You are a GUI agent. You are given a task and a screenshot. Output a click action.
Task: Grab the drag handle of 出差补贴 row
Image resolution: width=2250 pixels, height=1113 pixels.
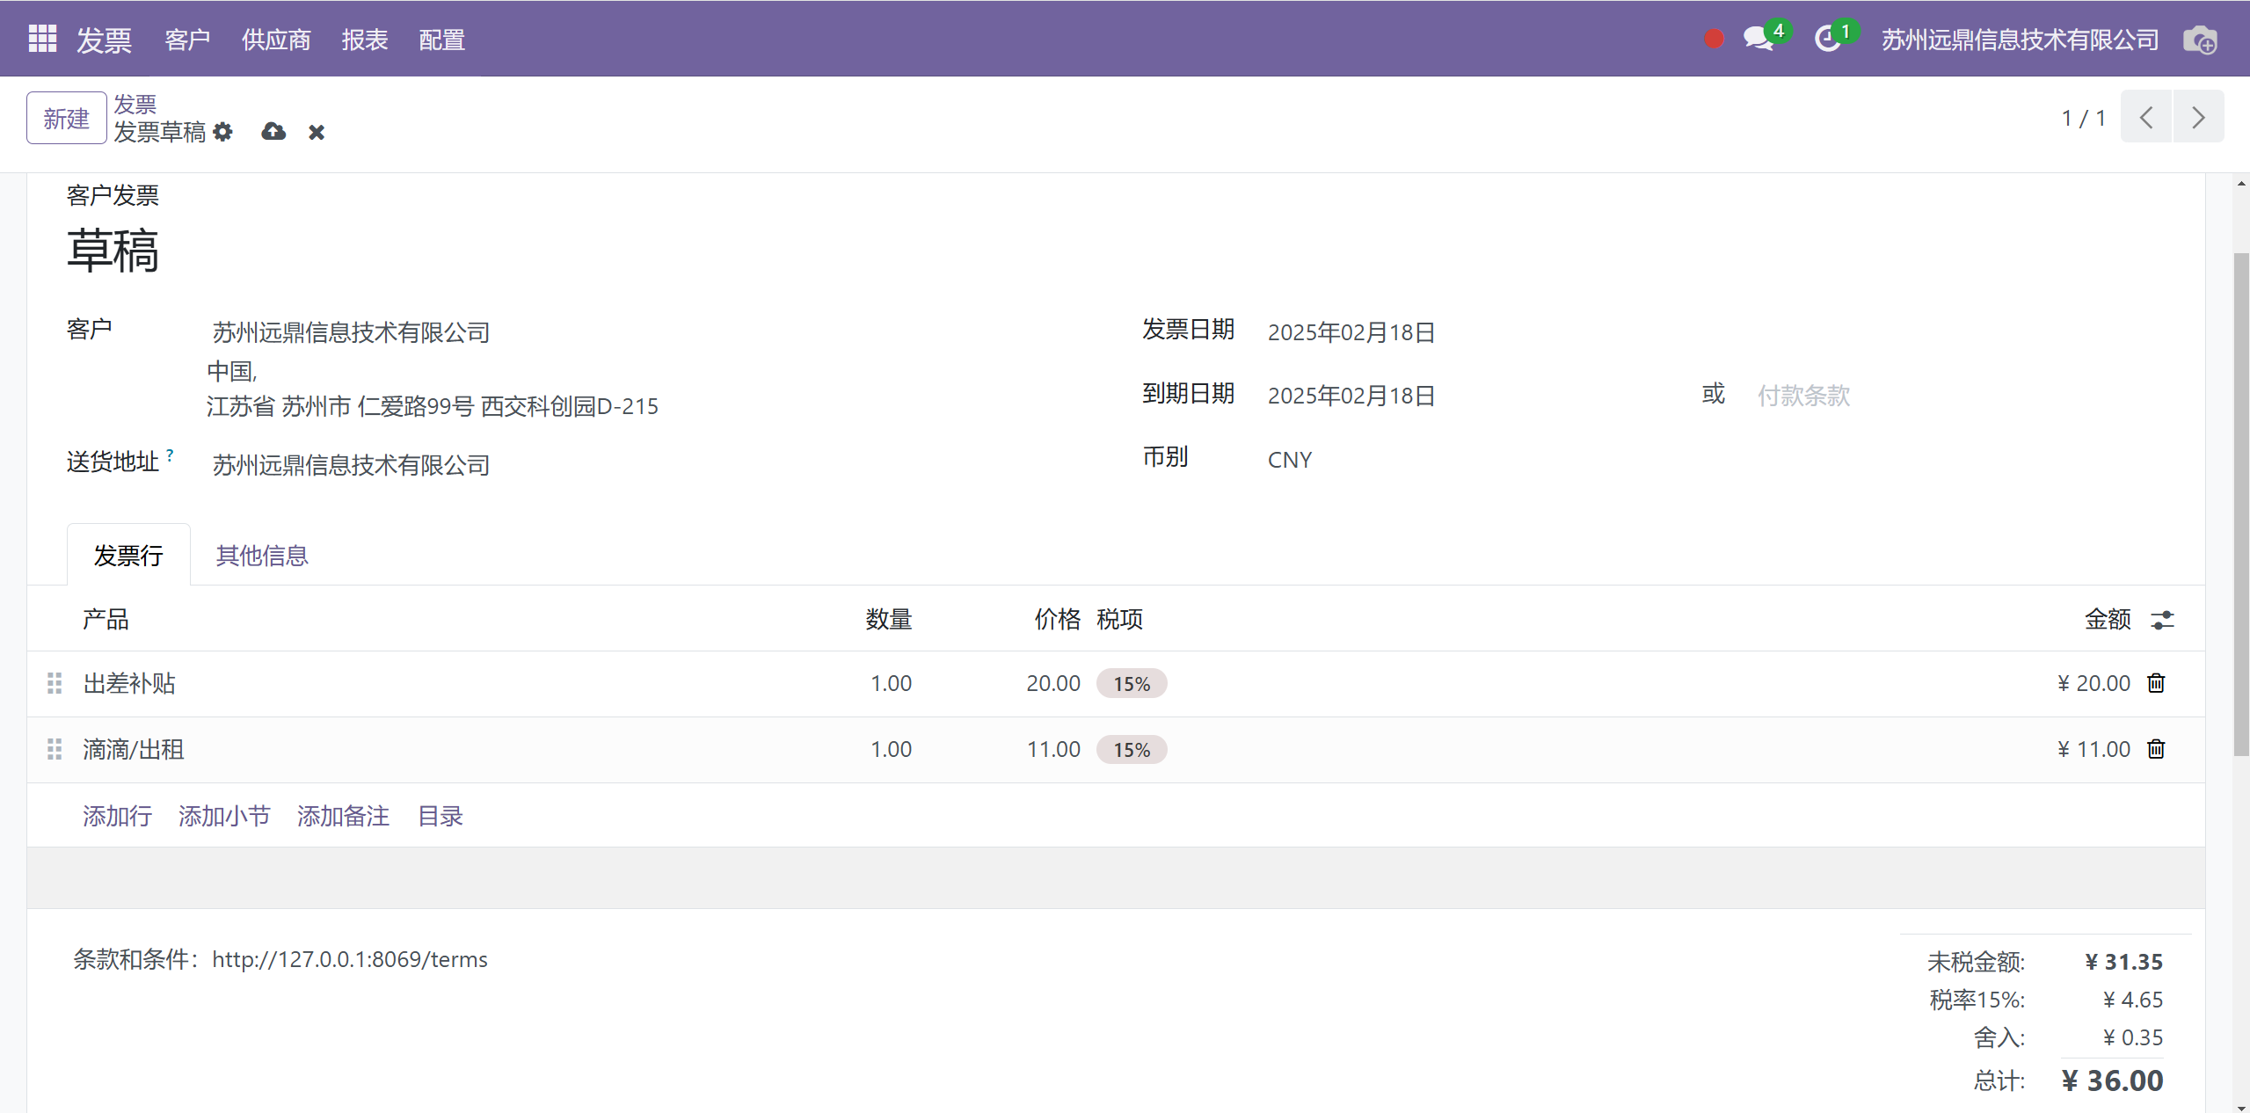(55, 683)
